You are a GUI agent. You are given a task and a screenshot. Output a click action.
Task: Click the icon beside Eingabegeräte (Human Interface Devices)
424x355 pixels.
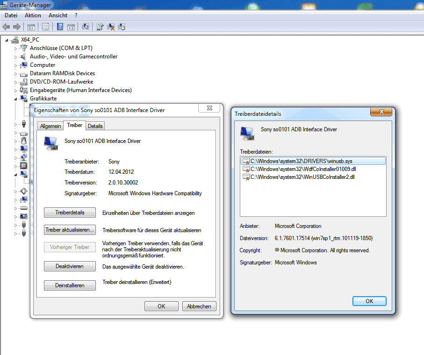pyautogui.click(x=24, y=90)
